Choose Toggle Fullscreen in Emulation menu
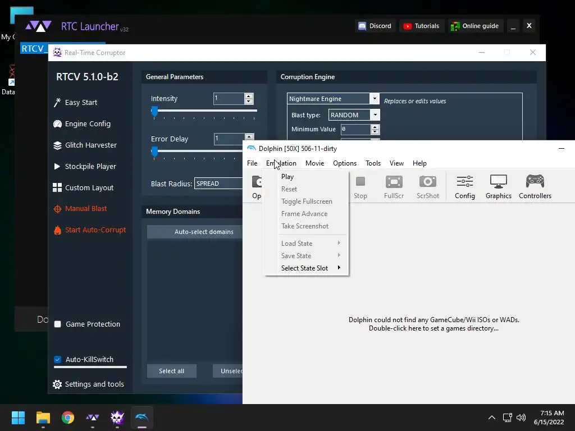 click(x=307, y=201)
